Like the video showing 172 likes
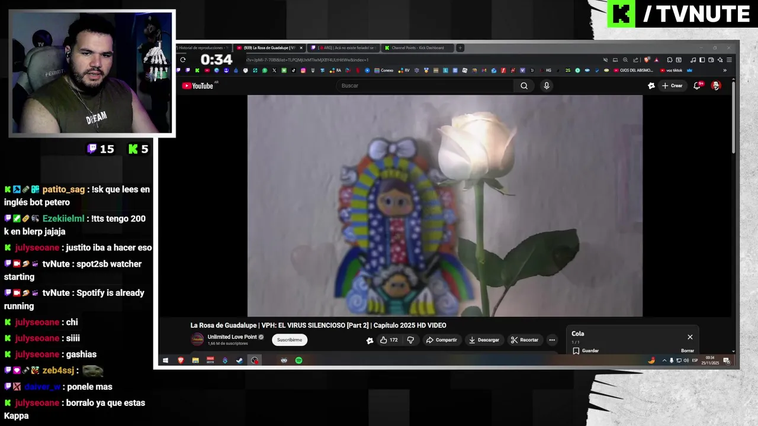This screenshot has height=426, width=758. tap(389, 340)
